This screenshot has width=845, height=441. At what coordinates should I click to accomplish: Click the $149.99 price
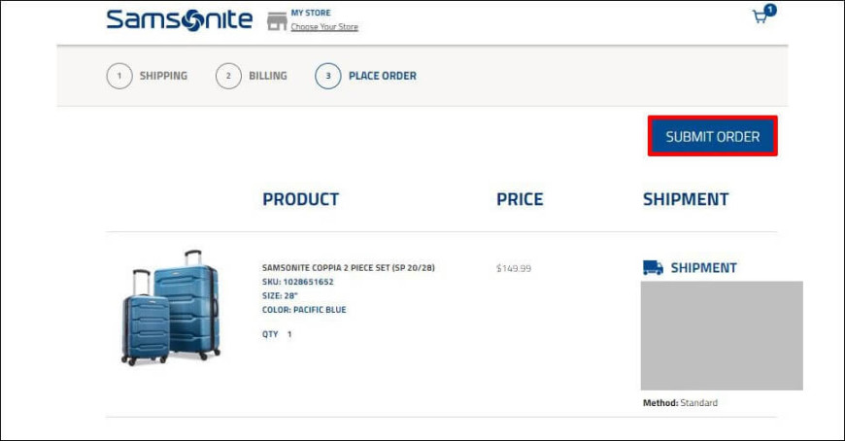tap(514, 268)
